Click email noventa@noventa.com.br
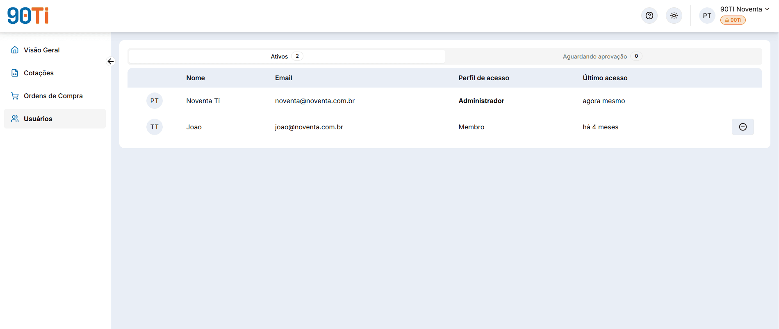This screenshot has height=329, width=779. pos(315,101)
